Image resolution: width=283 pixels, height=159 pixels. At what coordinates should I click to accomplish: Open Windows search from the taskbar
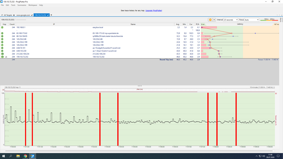(x=11, y=156)
